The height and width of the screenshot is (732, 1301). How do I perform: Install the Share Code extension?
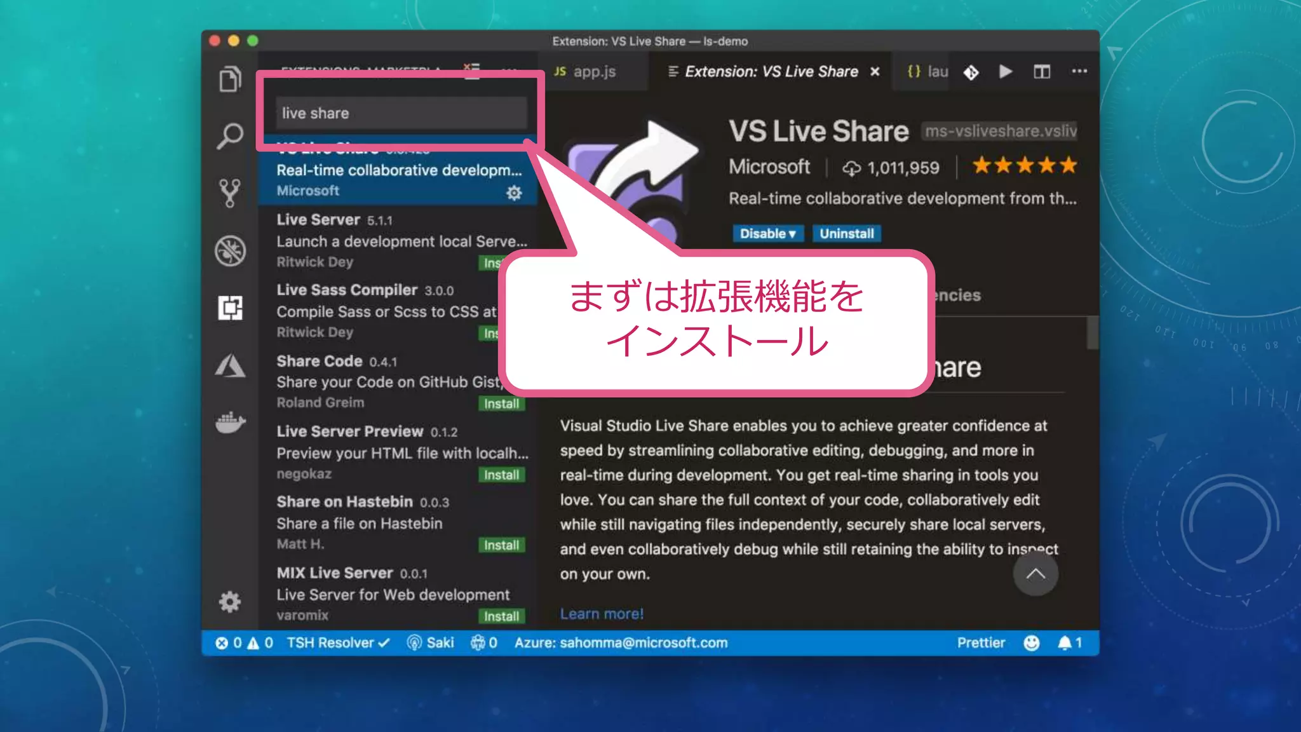click(501, 403)
